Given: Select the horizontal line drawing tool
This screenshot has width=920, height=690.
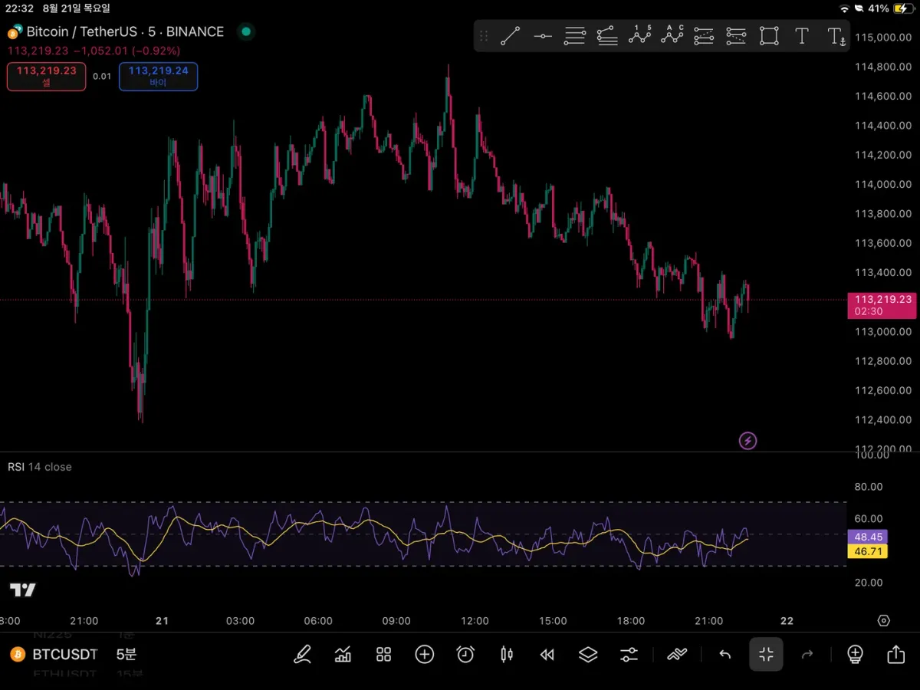Looking at the screenshot, I should coord(543,36).
